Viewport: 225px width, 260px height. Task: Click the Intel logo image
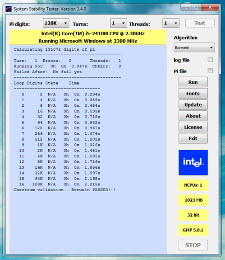[193, 162]
